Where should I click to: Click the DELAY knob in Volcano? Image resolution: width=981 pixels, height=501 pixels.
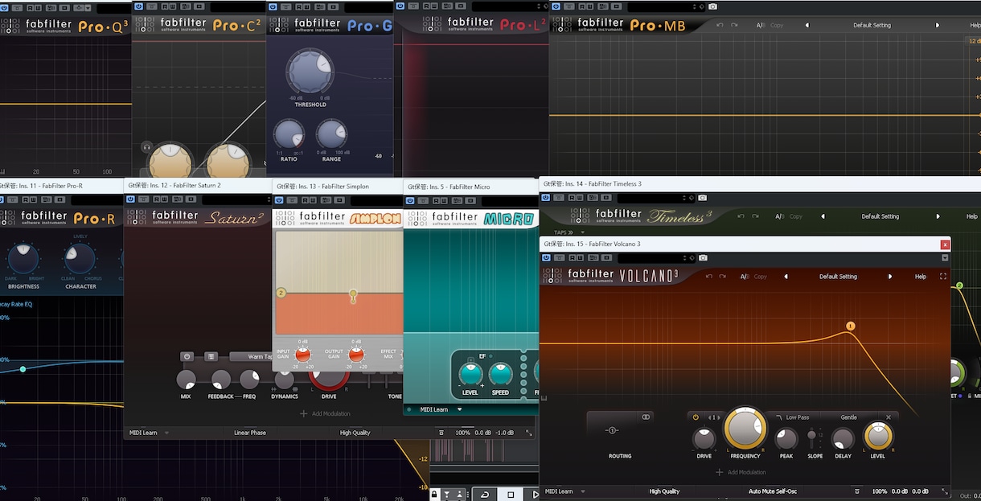click(x=843, y=439)
